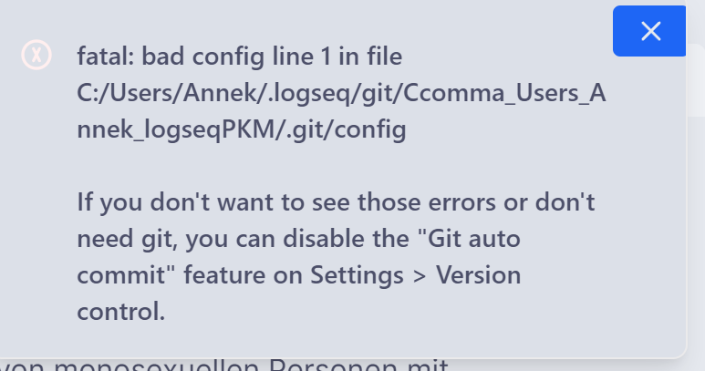The height and width of the screenshot is (371, 705).
Task: Click the C:/Users/Annek/.logseq file path line
Action: point(341,93)
